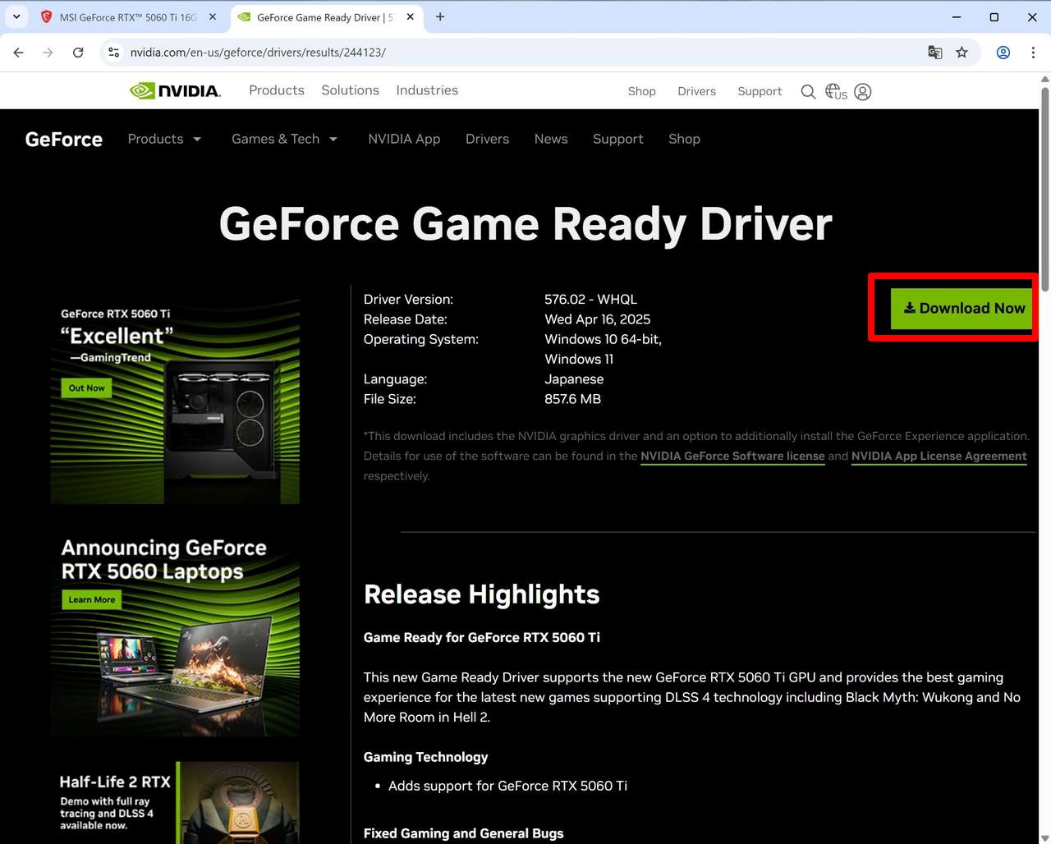Open Support in GeForce nav bar
Screen dimensions: 1051x844
coord(618,139)
